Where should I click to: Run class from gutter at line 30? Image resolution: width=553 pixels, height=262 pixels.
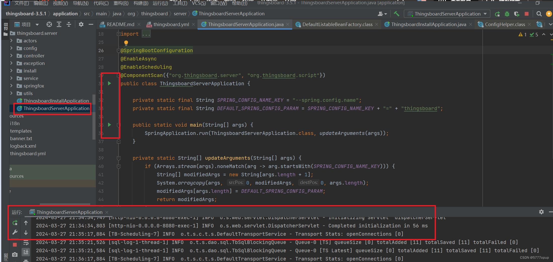tap(109, 83)
